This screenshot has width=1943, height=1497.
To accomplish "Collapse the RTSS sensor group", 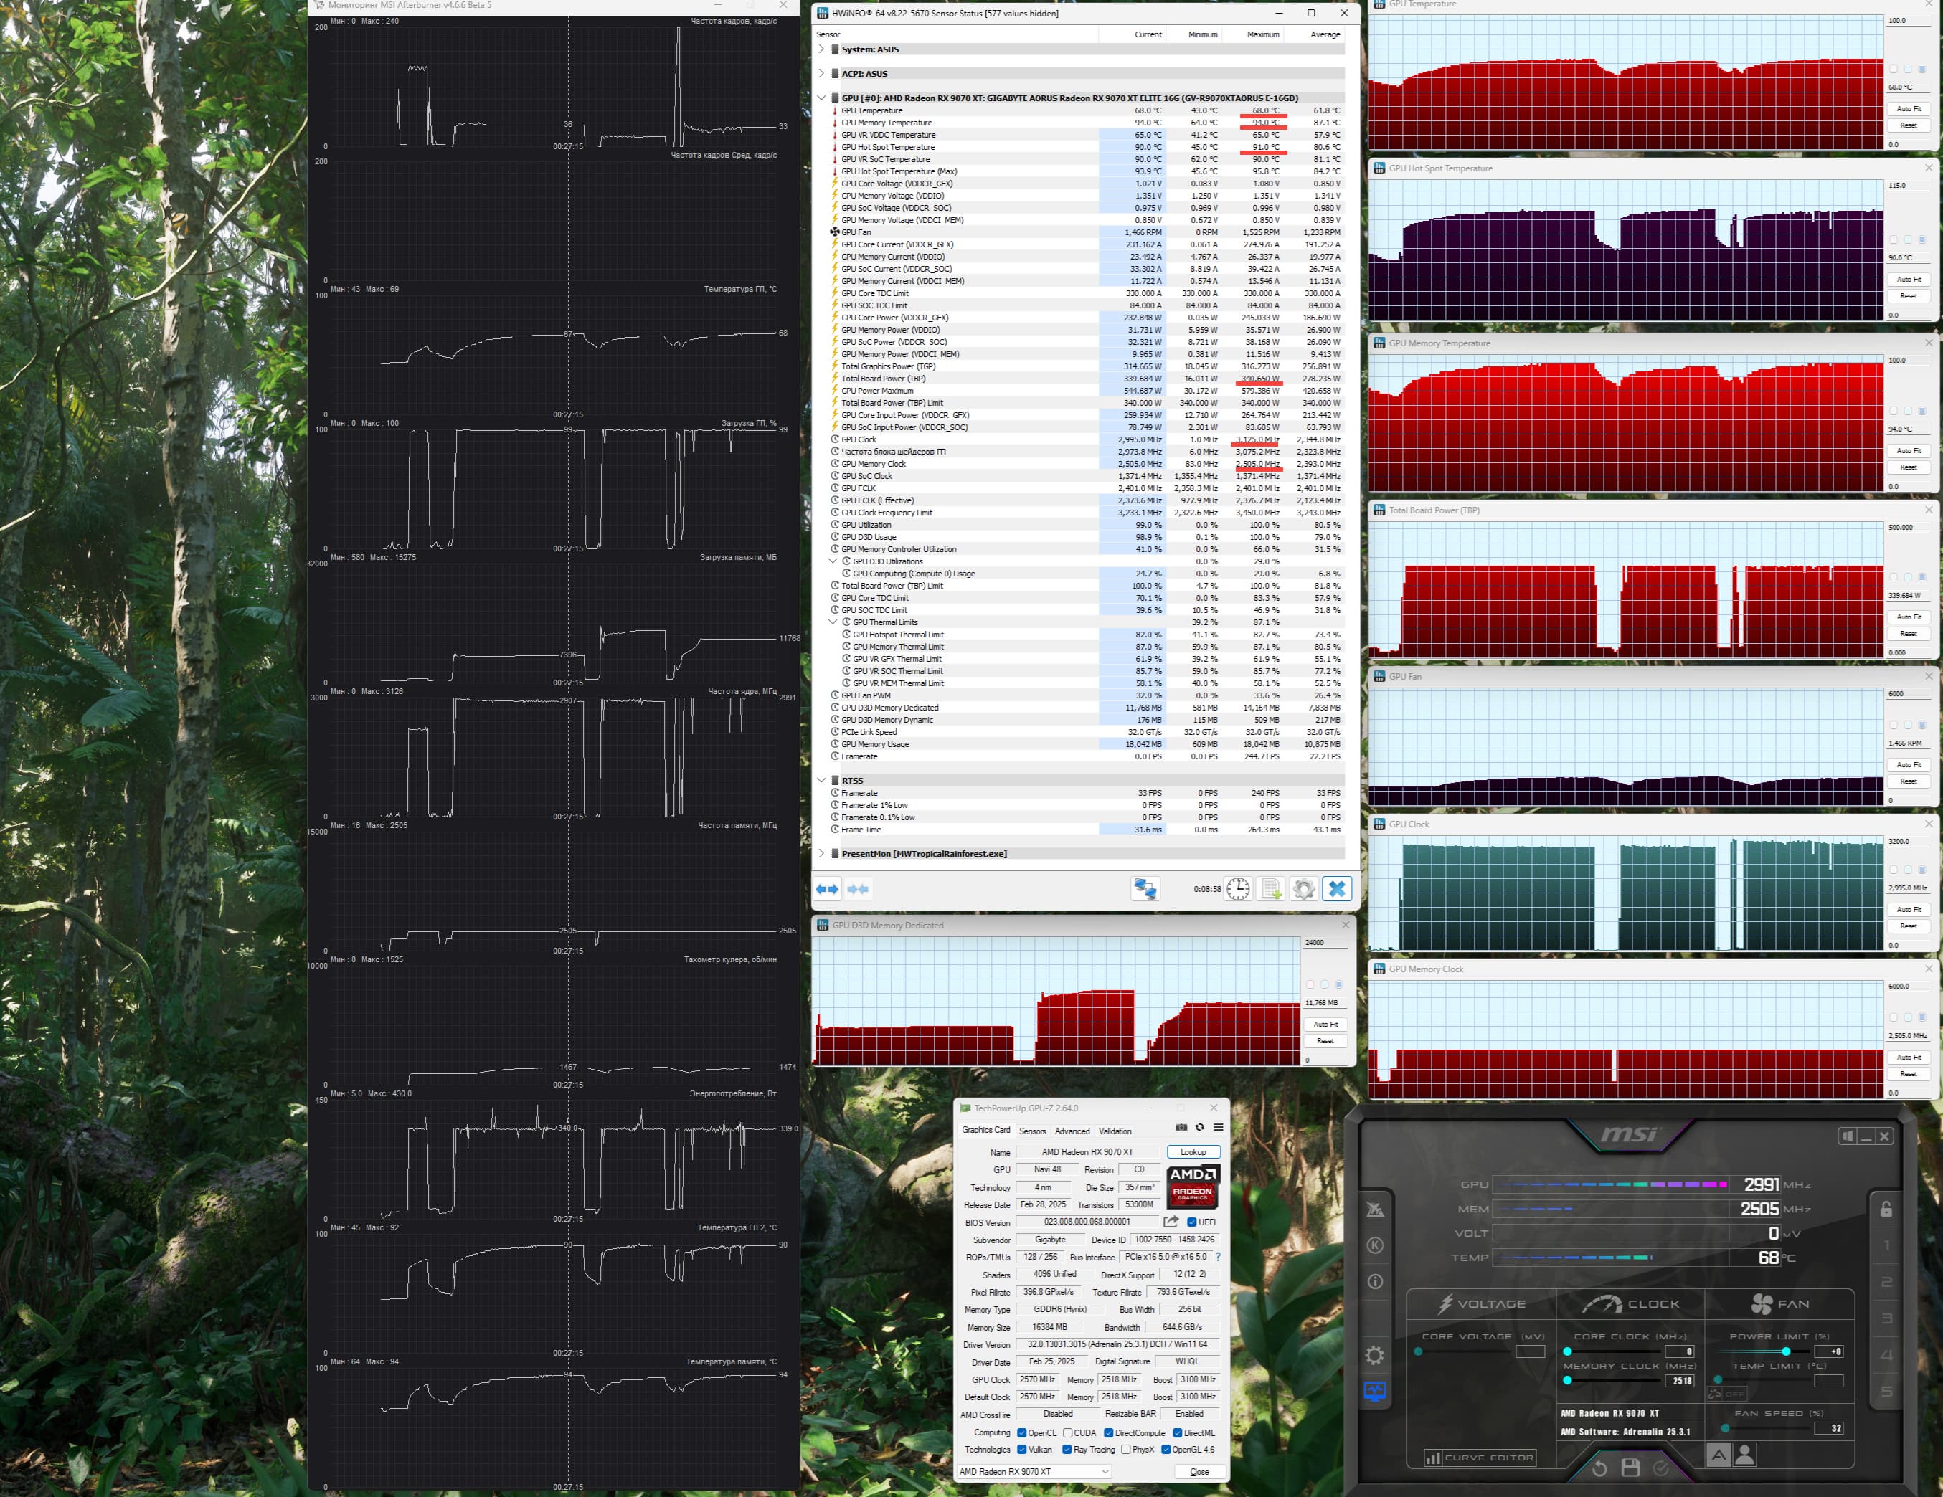I will 821,781.
